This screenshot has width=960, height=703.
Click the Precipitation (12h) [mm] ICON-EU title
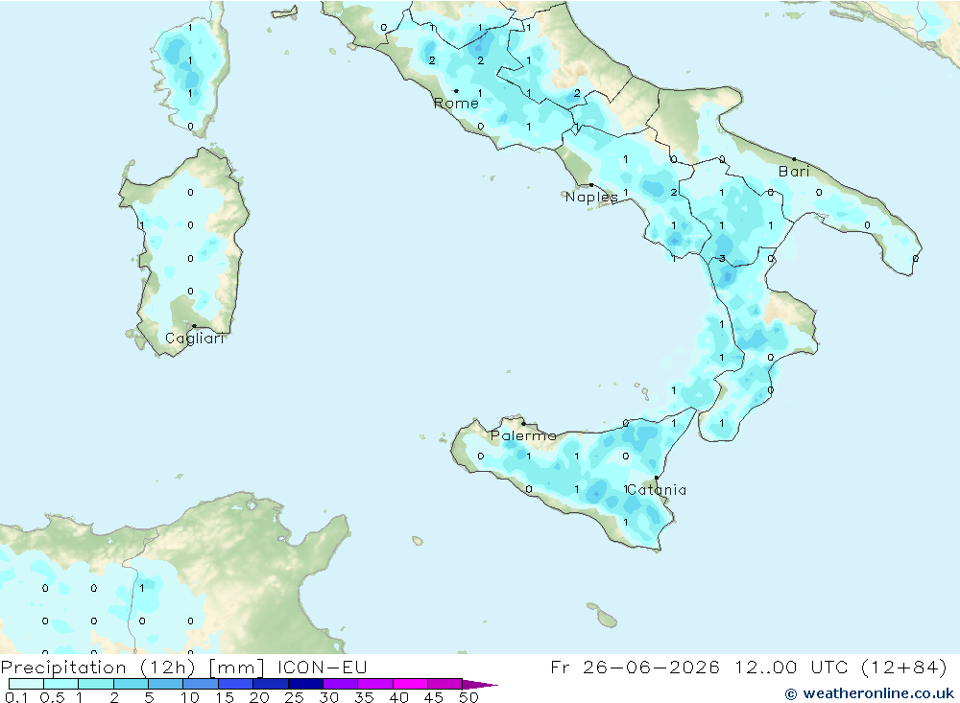(183, 667)
